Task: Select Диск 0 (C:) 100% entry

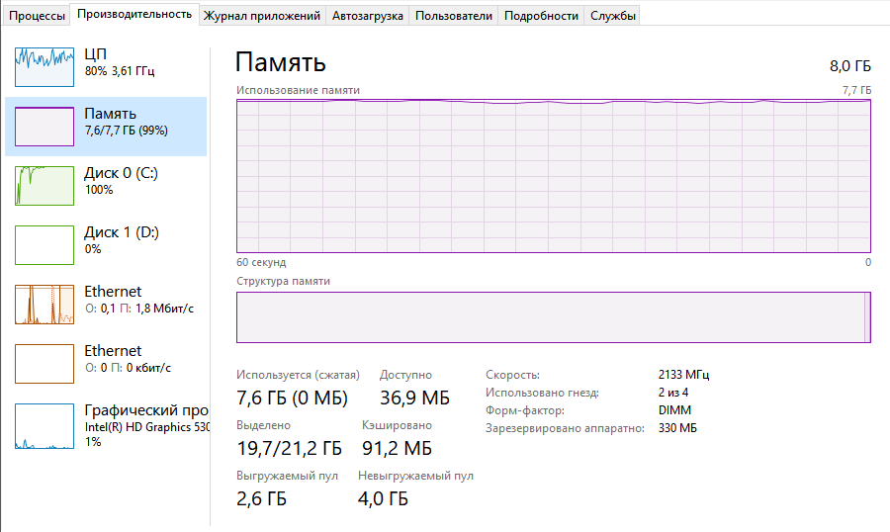Action: 121,180
